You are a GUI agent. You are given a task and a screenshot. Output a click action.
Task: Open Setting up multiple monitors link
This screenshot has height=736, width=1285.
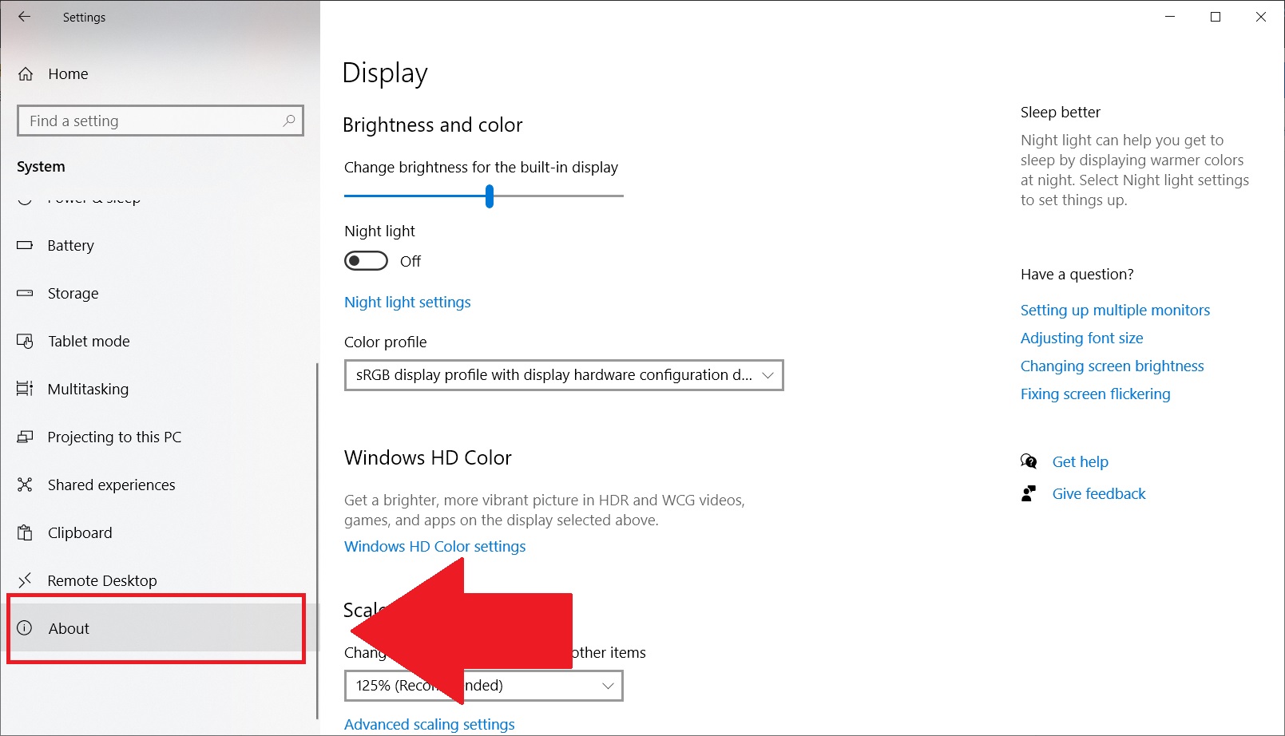tap(1115, 311)
